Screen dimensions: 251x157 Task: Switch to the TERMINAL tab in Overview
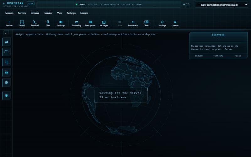[x=218, y=56]
